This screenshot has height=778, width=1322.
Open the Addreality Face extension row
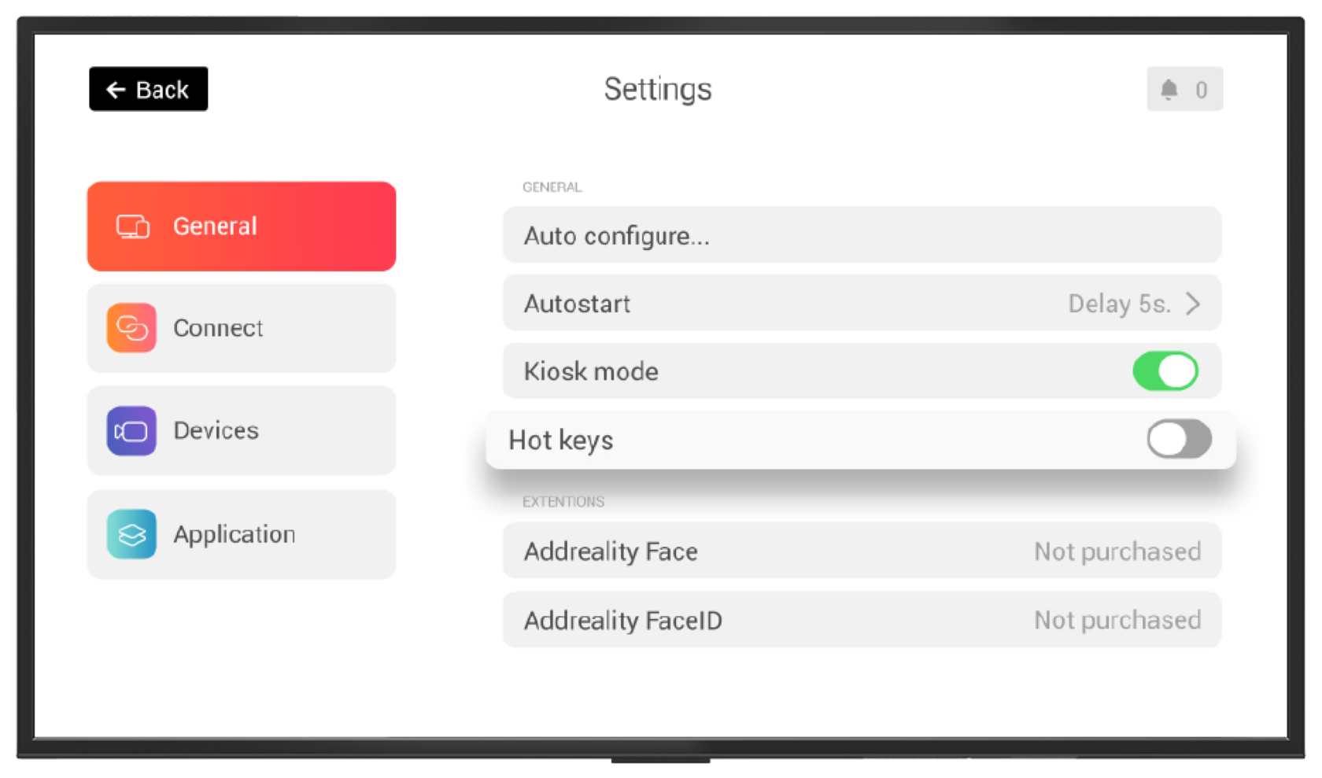click(x=611, y=551)
